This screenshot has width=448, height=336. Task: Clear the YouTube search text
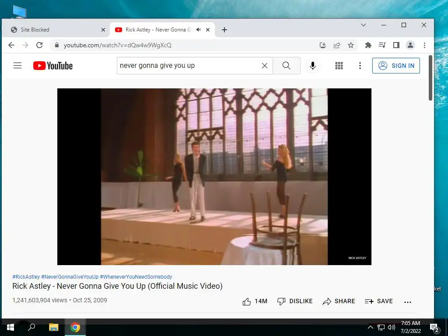pos(265,66)
